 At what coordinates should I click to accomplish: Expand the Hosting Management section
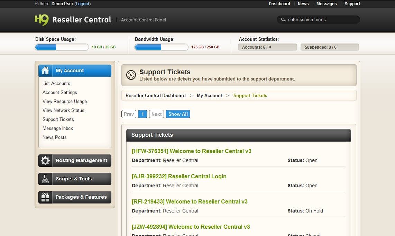[x=81, y=161]
